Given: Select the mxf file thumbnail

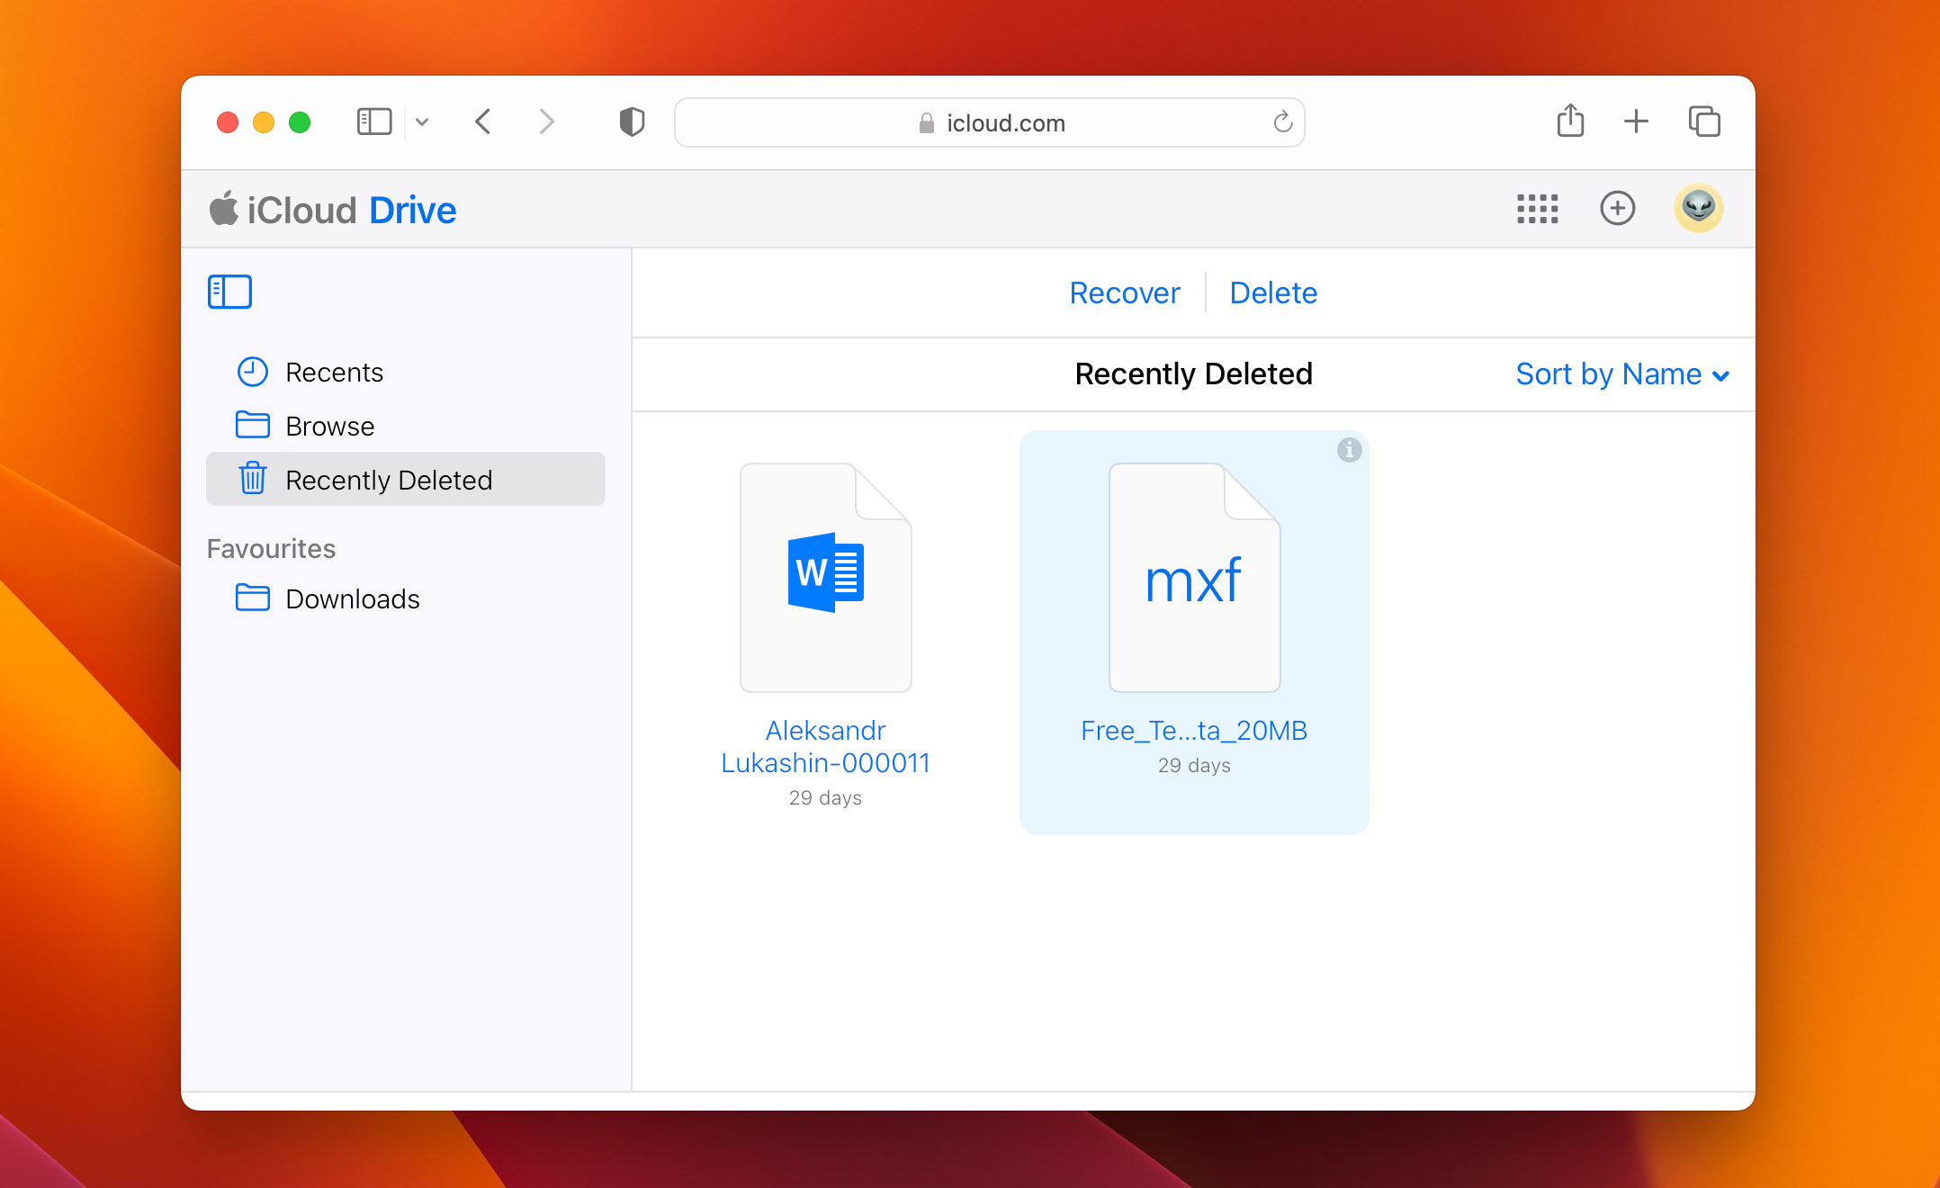Looking at the screenshot, I should (1195, 577).
